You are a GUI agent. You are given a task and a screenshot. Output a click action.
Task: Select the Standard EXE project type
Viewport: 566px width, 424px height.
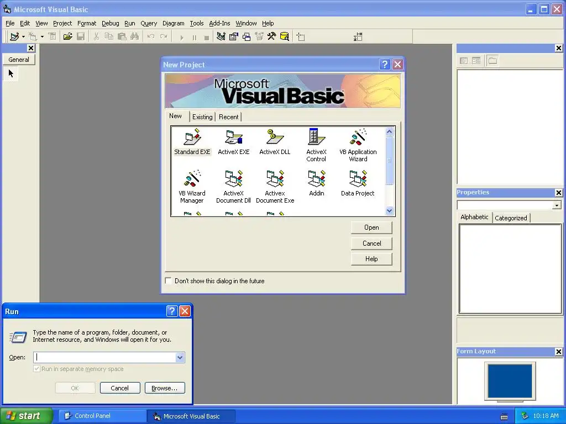192,142
